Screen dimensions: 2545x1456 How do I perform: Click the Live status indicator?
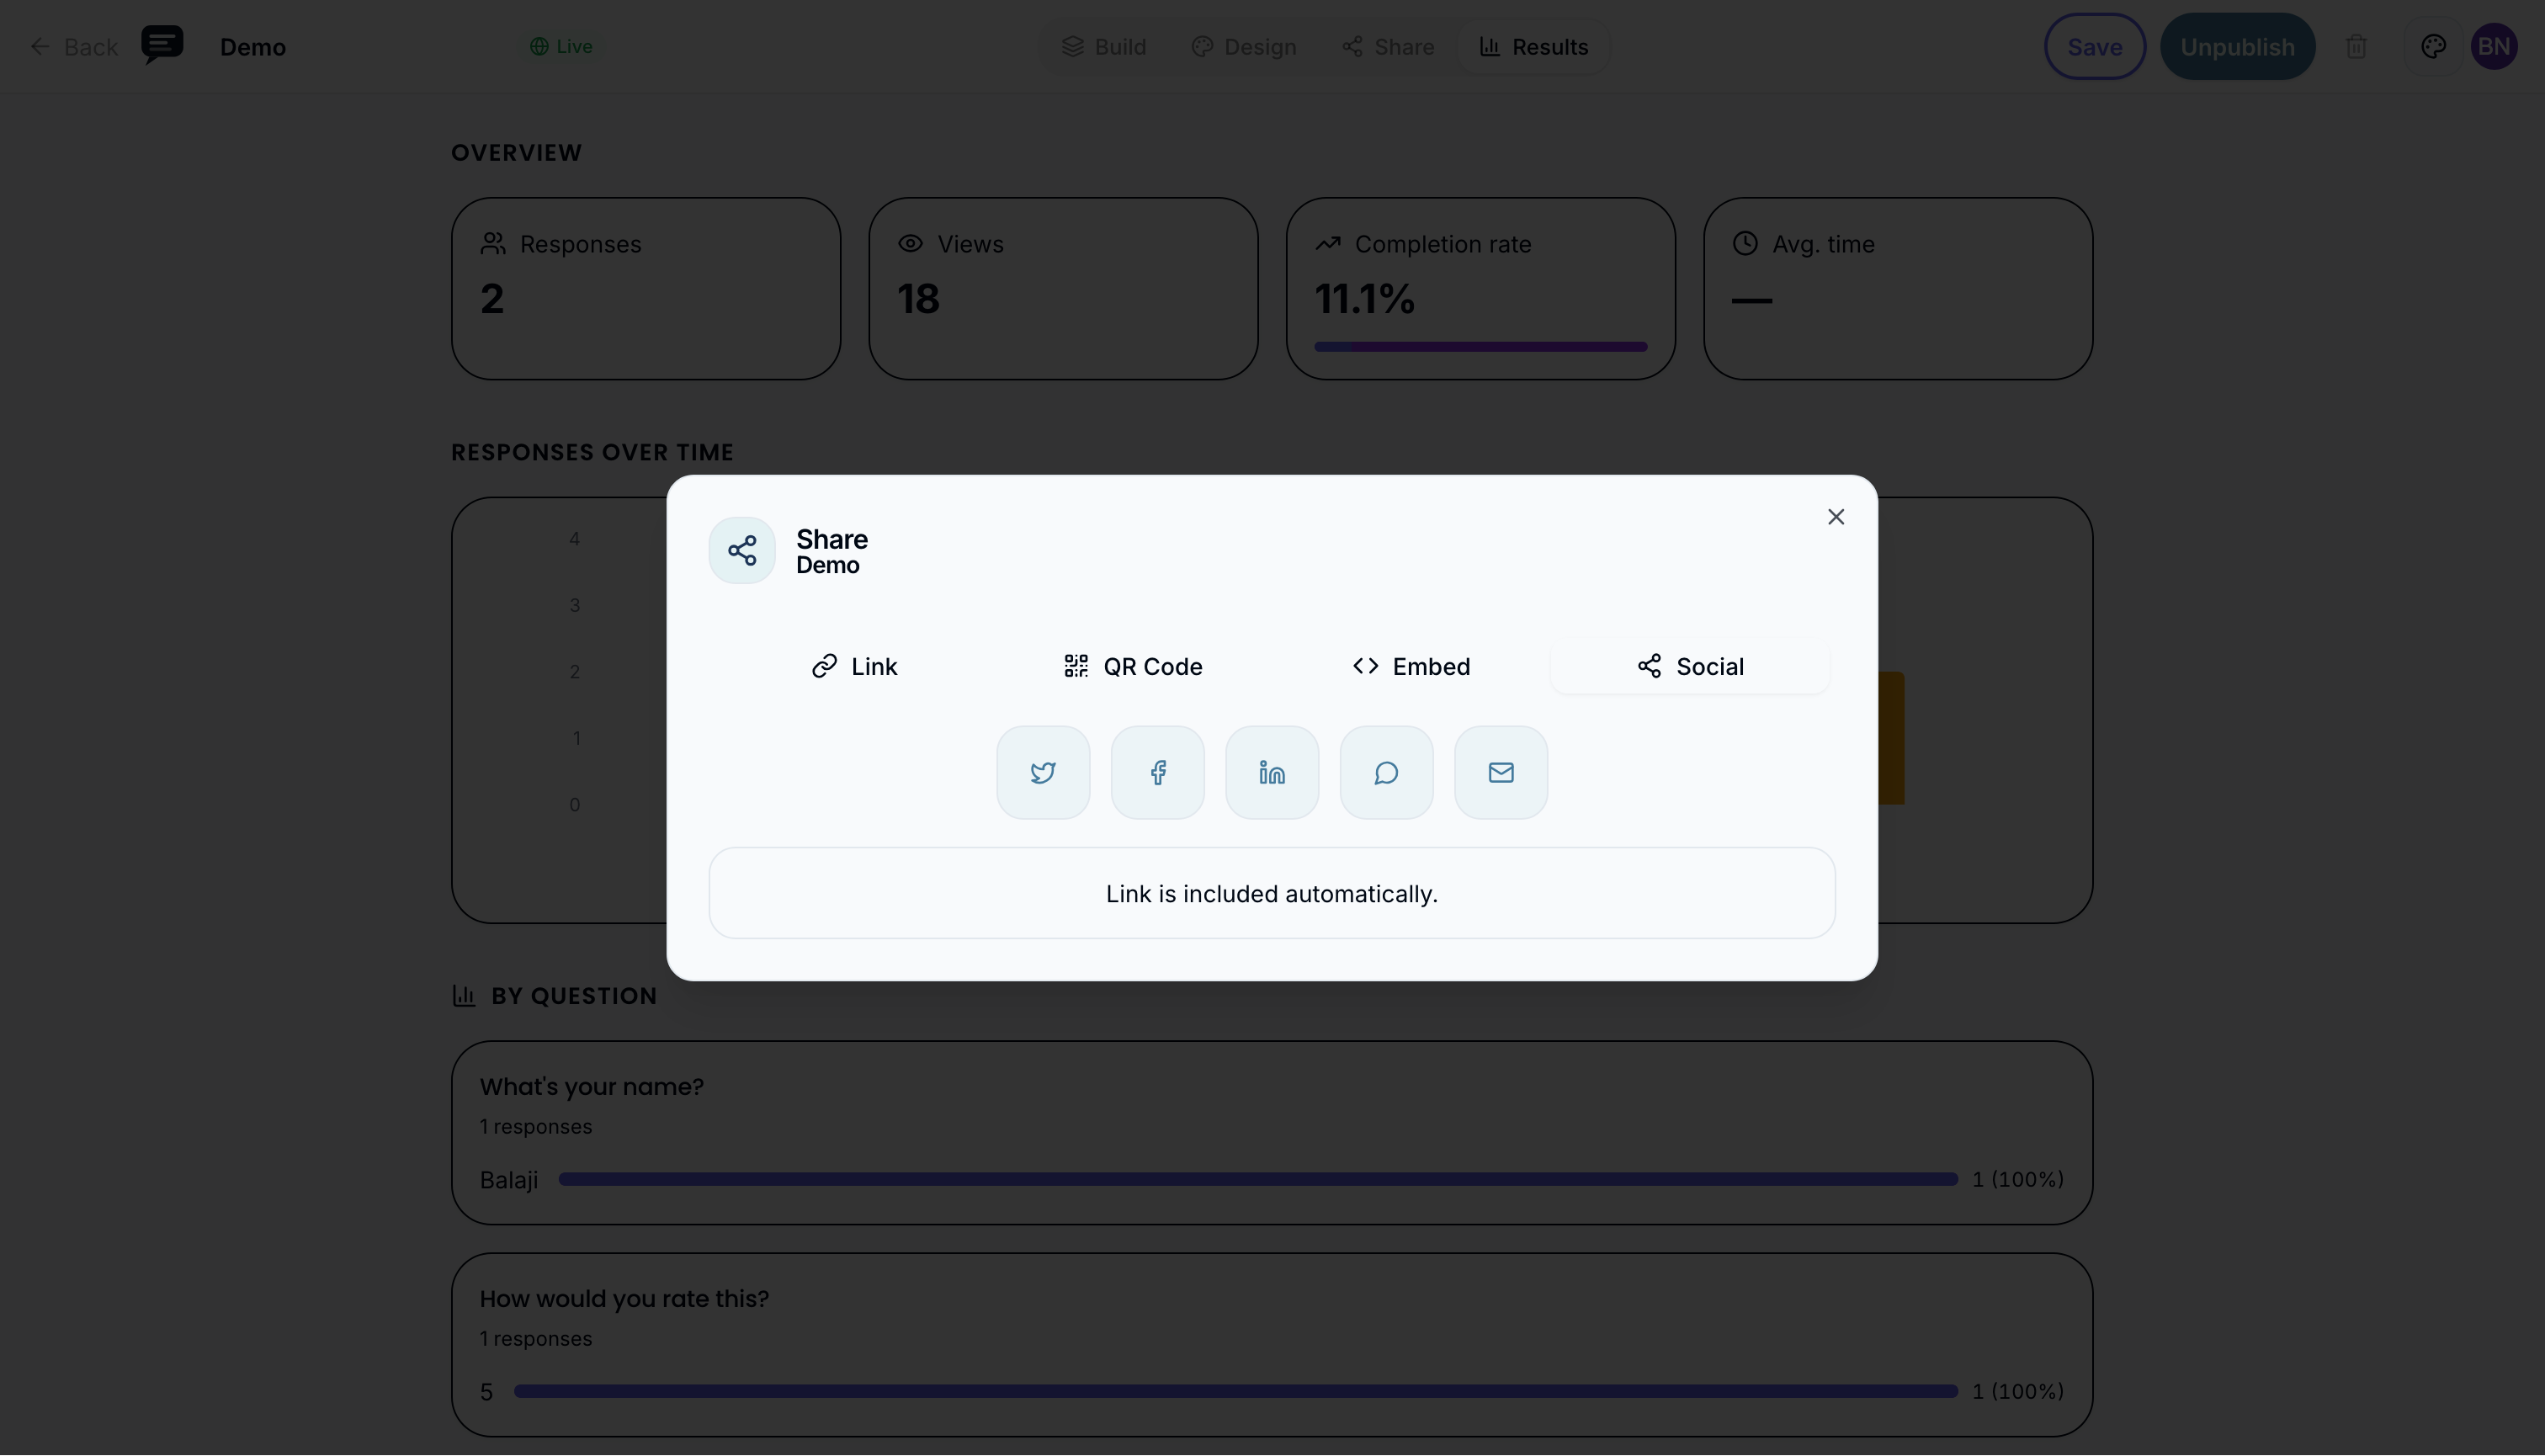[561, 47]
